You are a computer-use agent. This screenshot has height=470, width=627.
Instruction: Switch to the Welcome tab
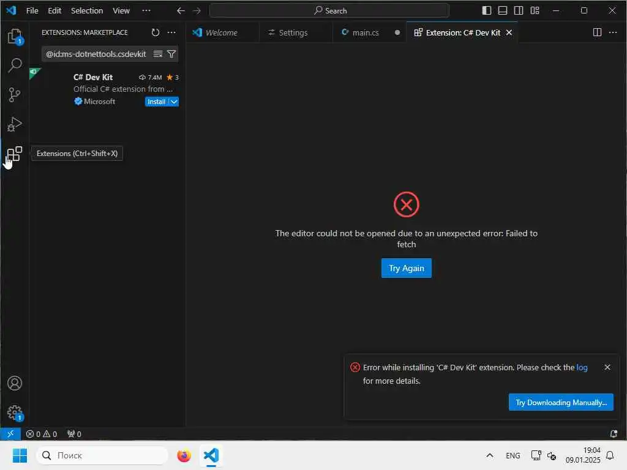[222, 33]
